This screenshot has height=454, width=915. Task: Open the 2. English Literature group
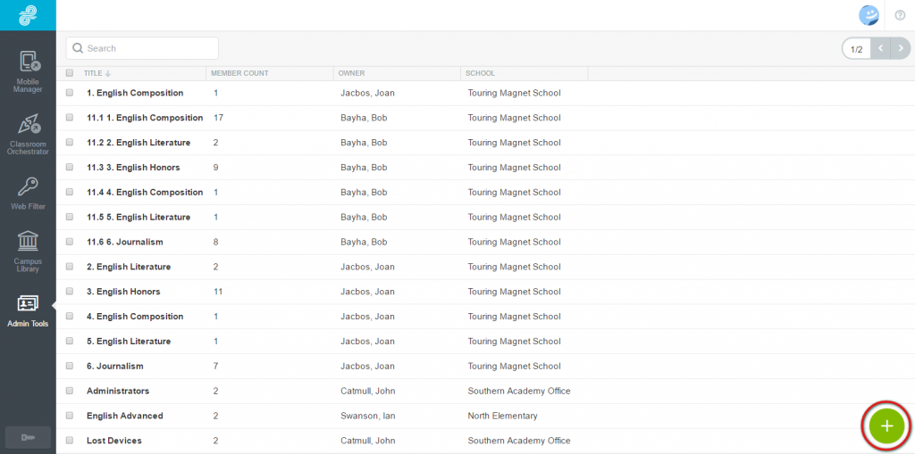[129, 267]
